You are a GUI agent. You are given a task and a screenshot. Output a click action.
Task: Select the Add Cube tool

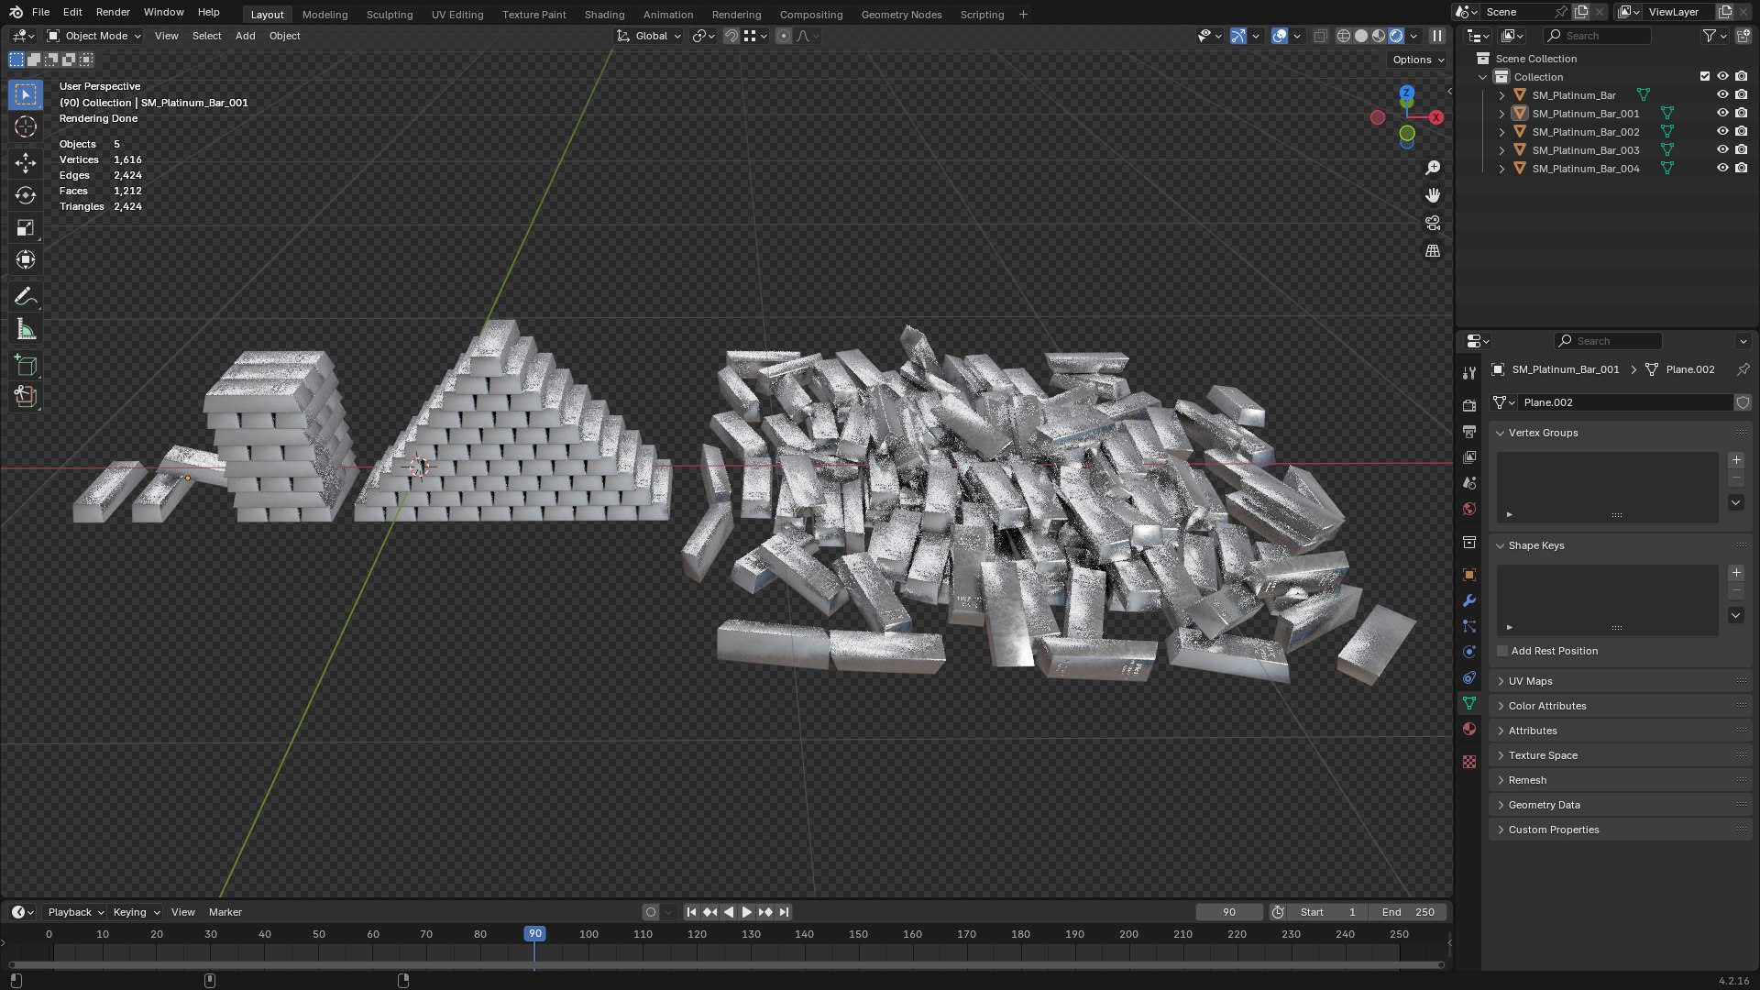26,365
